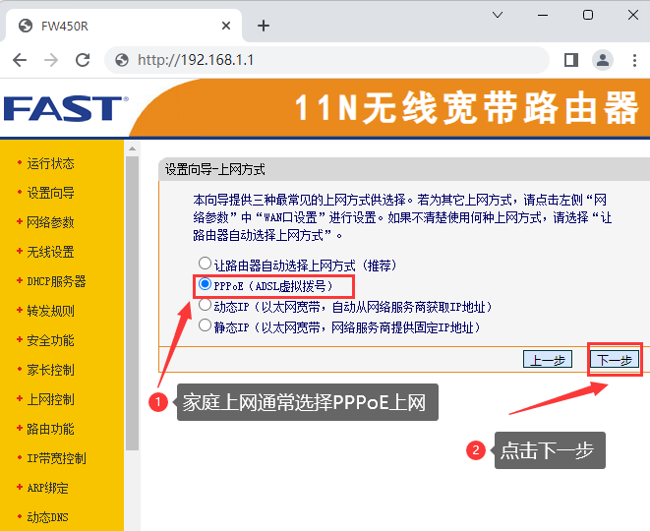The width and height of the screenshot is (650, 531).
Task: Open IP带宽控制 in the sidebar
Action: point(56,458)
